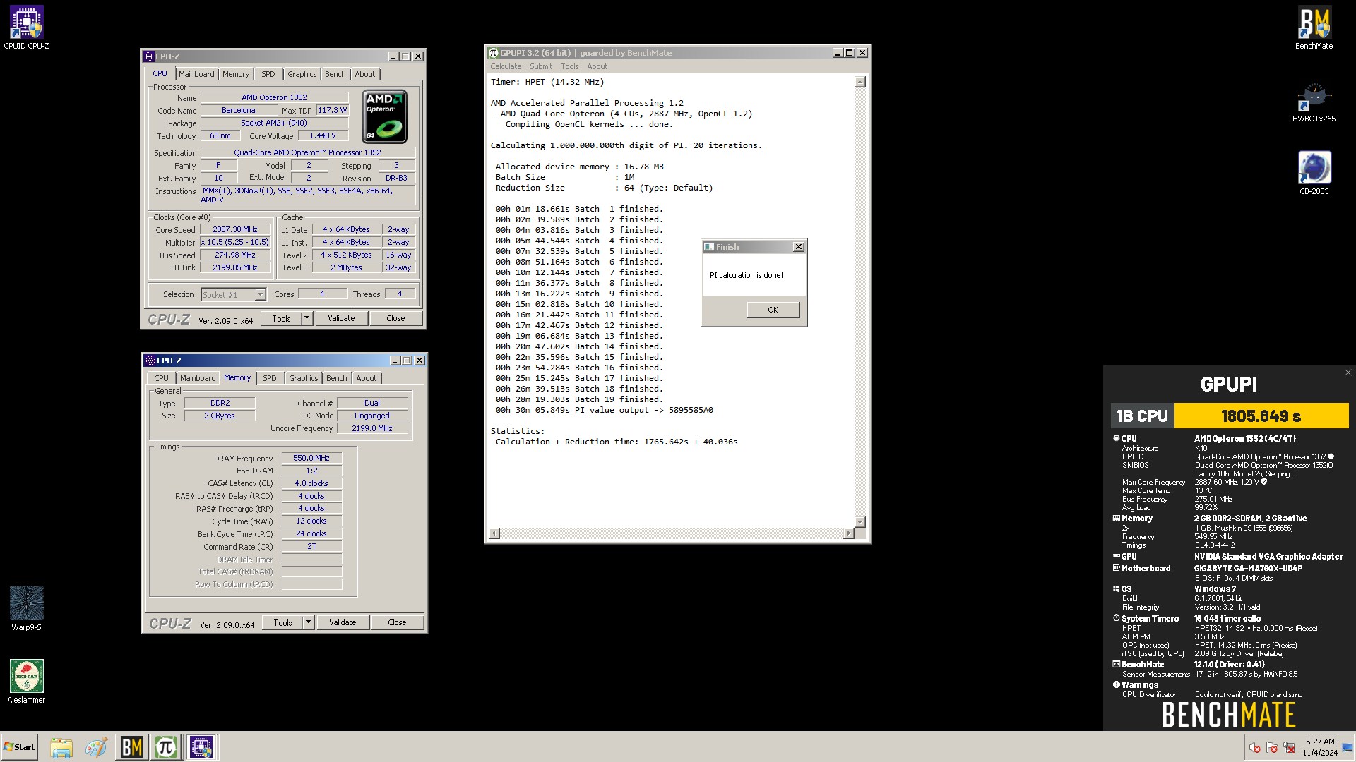Click Validate button in lower CPU-Z

point(343,622)
